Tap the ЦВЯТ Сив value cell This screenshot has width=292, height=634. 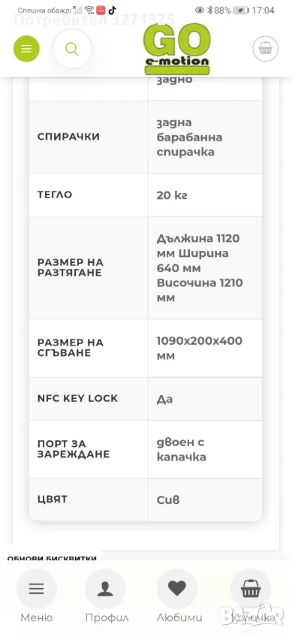[x=205, y=500]
